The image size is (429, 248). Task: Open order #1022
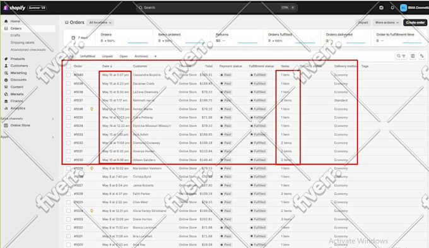point(78,228)
